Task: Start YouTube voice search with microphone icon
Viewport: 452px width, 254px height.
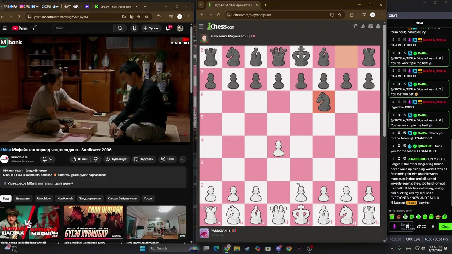Action: point(134,28)
